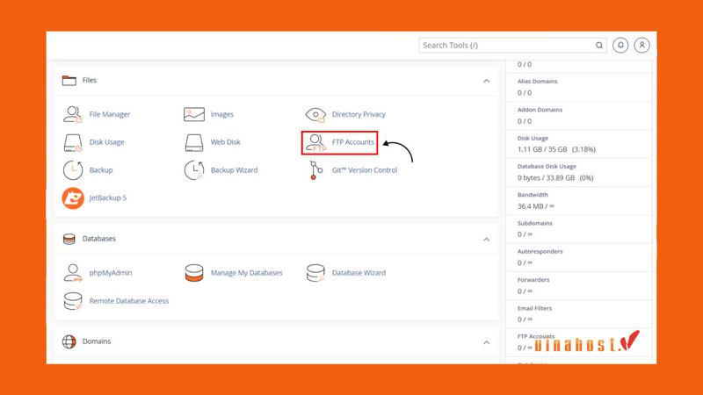Open the JetBackup 5 link

107,198
